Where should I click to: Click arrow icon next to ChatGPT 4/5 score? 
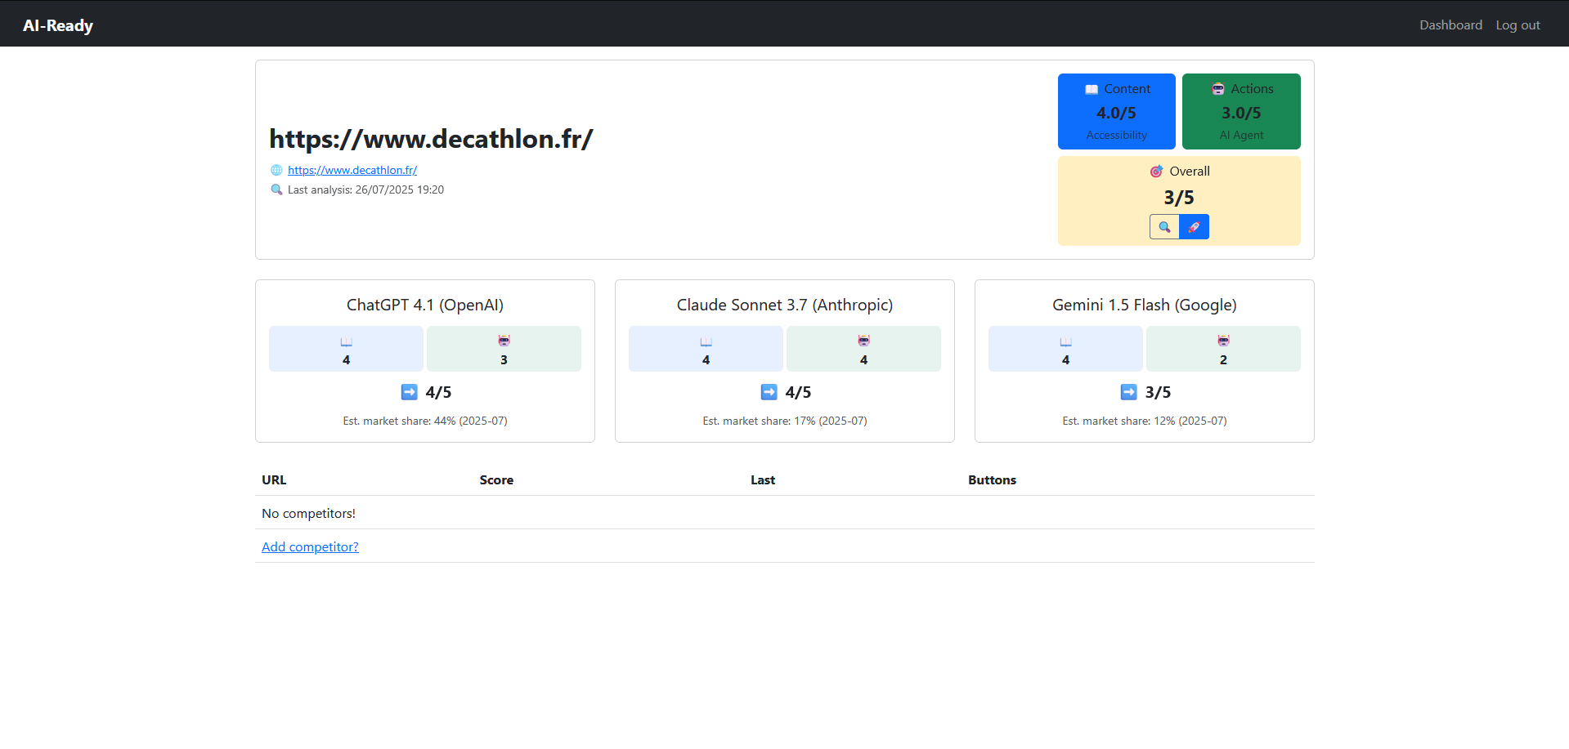pyautogui.click(x=410, y=392)
